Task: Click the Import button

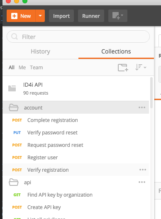Action: click(61, 16)
